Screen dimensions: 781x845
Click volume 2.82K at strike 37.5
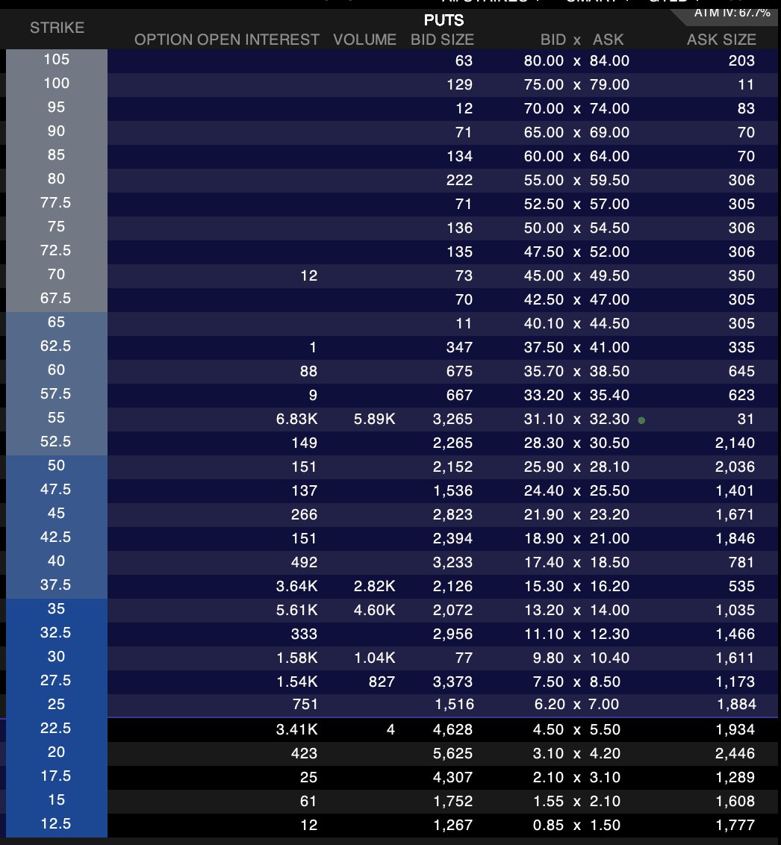375,586
